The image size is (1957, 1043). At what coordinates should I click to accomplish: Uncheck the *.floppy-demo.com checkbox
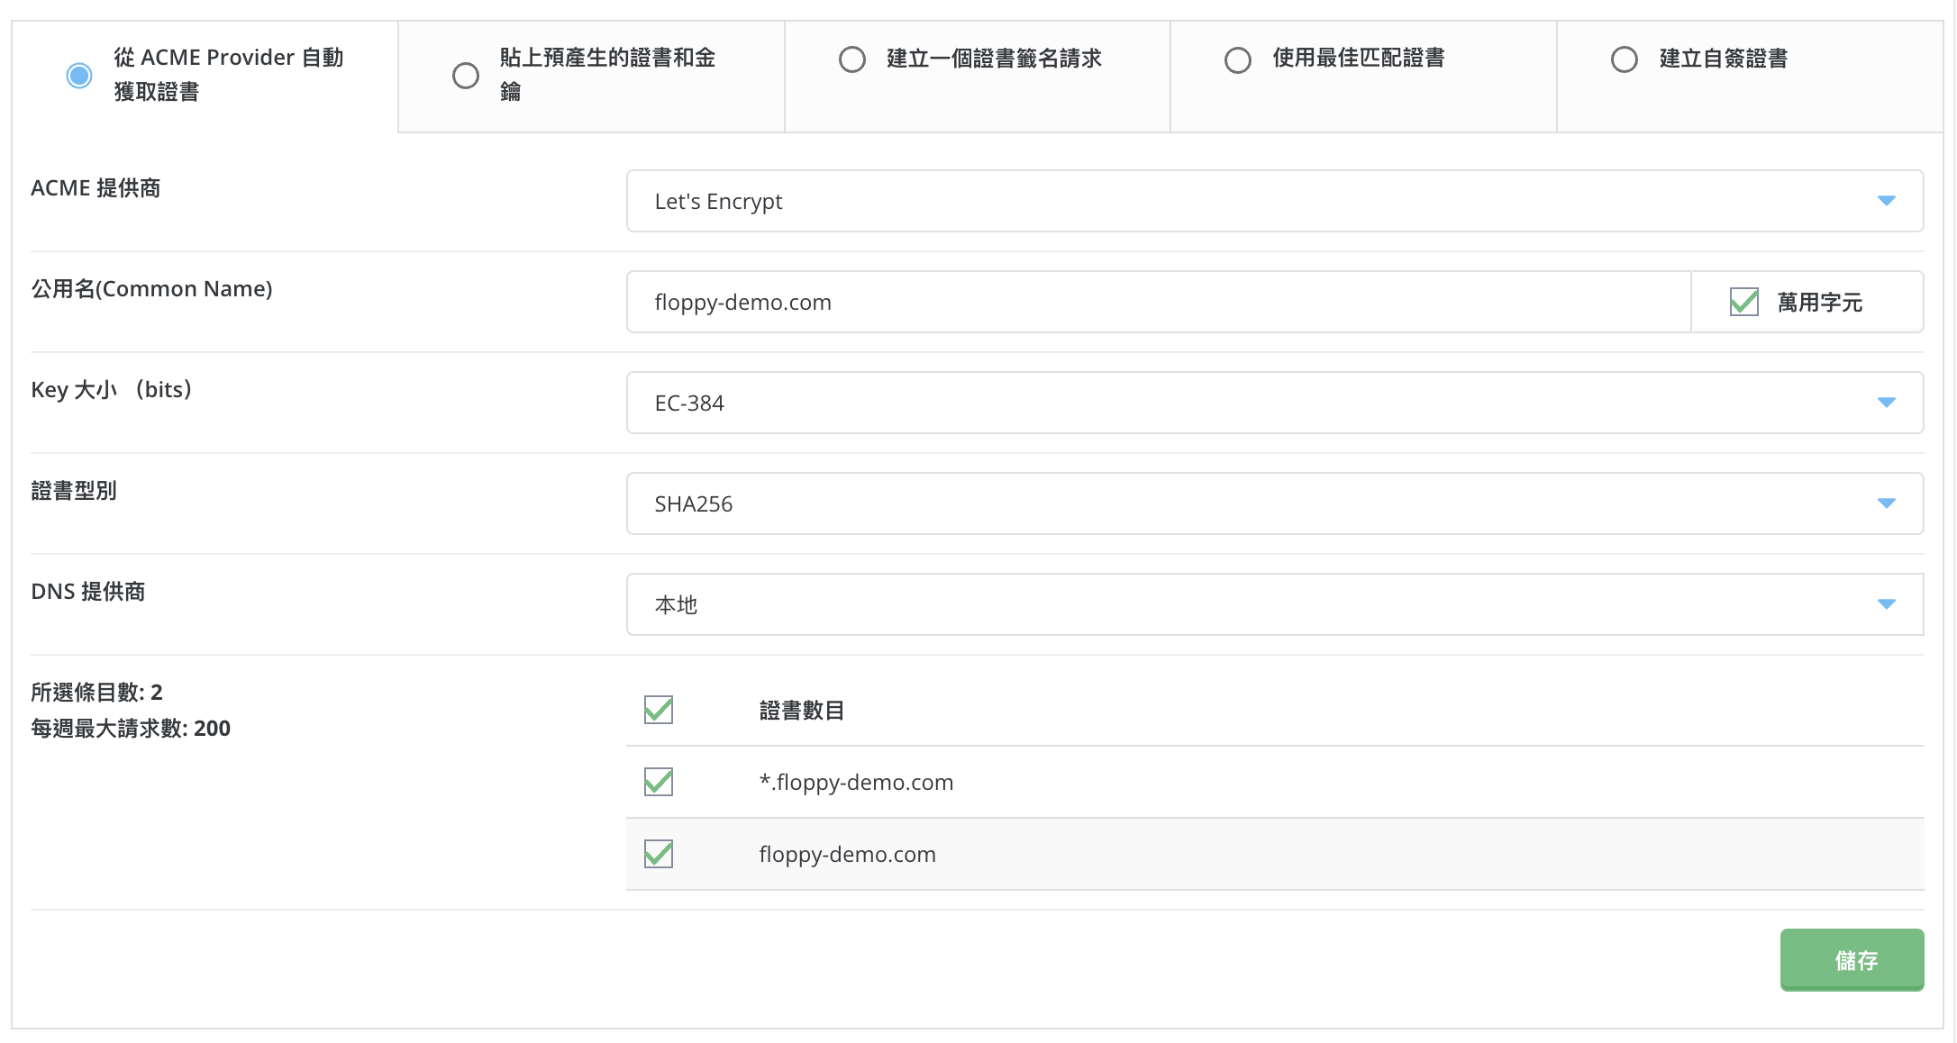[x=659, y=782]
